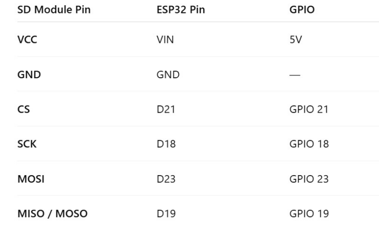This screenshot has width=379, height=229.
Task: Select the MISO / MOSO label
Action: tap(52, 214)
